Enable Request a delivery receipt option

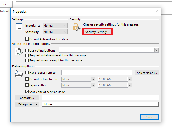[27, 55]
